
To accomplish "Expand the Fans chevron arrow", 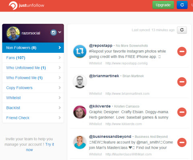I will pyautogui.click(x=60, y=58).
